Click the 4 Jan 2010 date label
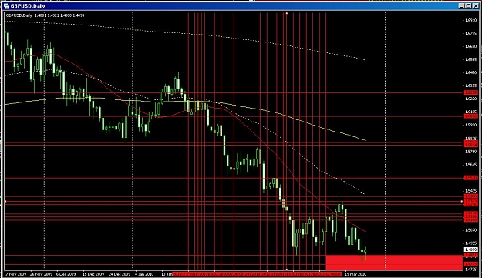This screenshot has width=482, height=278. [x=144, y=274]
